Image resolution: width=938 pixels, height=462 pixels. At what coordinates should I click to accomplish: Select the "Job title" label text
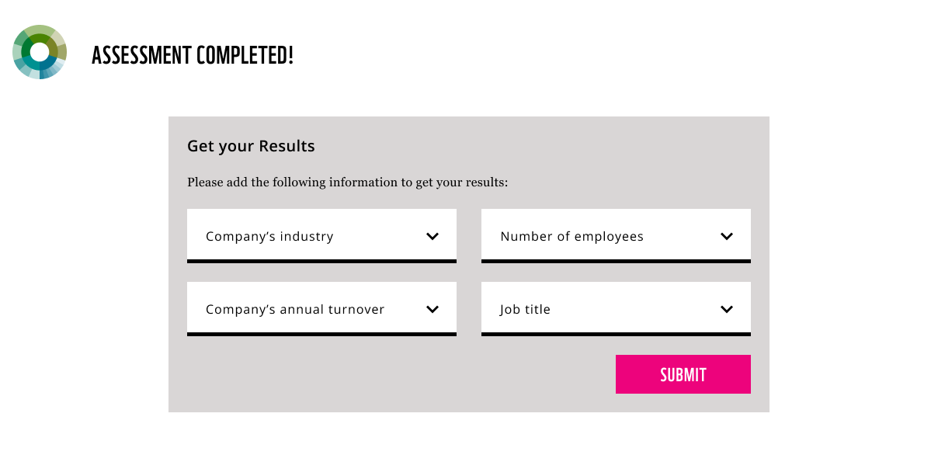tap(526, 309)
